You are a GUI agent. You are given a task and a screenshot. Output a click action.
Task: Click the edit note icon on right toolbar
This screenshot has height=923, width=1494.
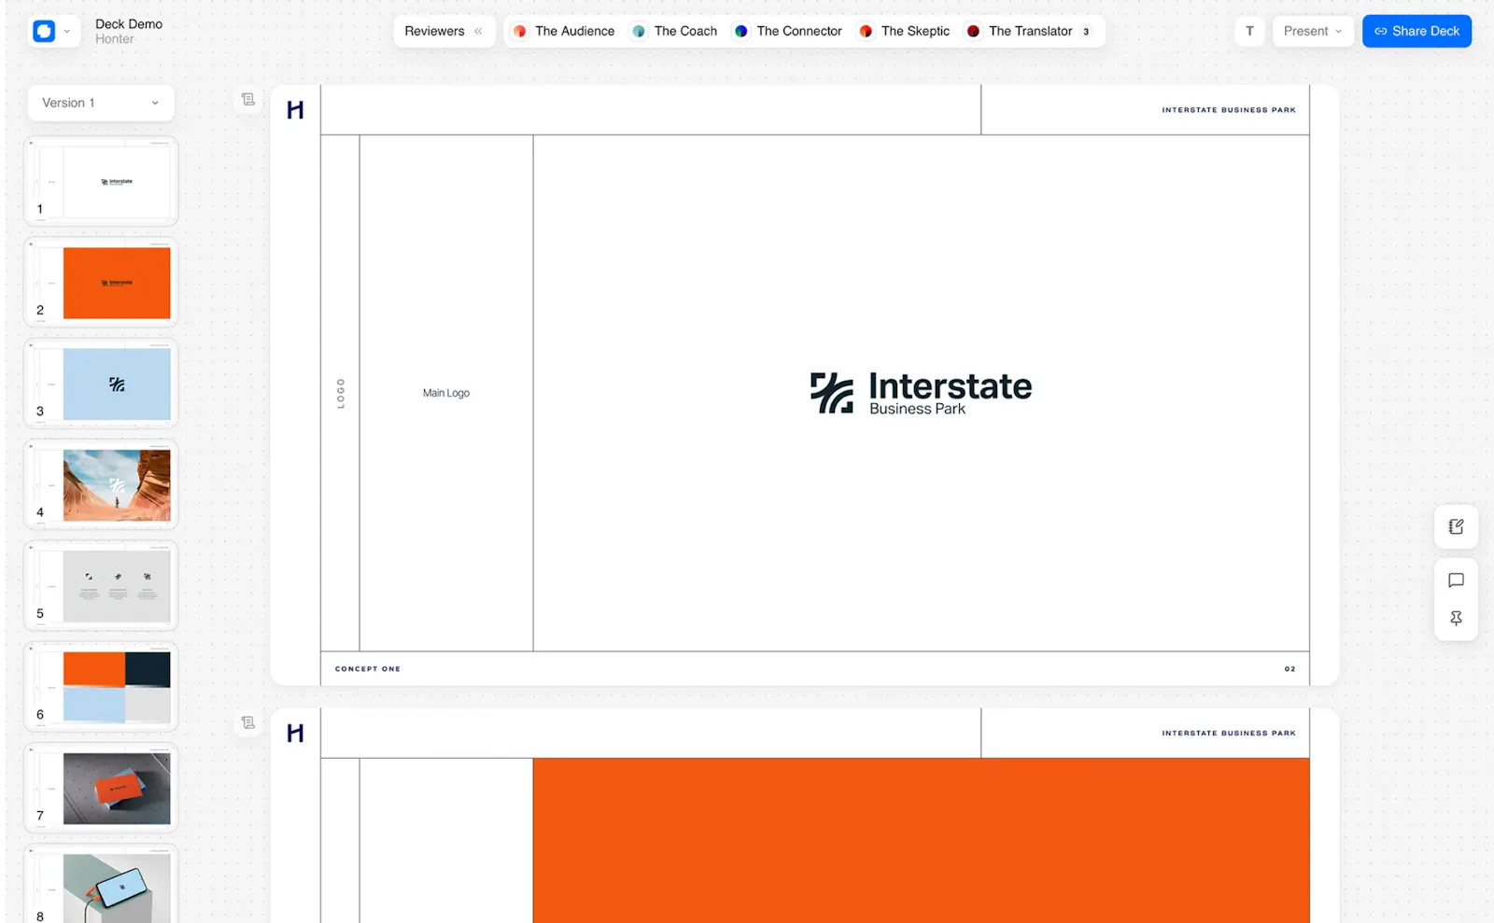(x=1456, y=526)
